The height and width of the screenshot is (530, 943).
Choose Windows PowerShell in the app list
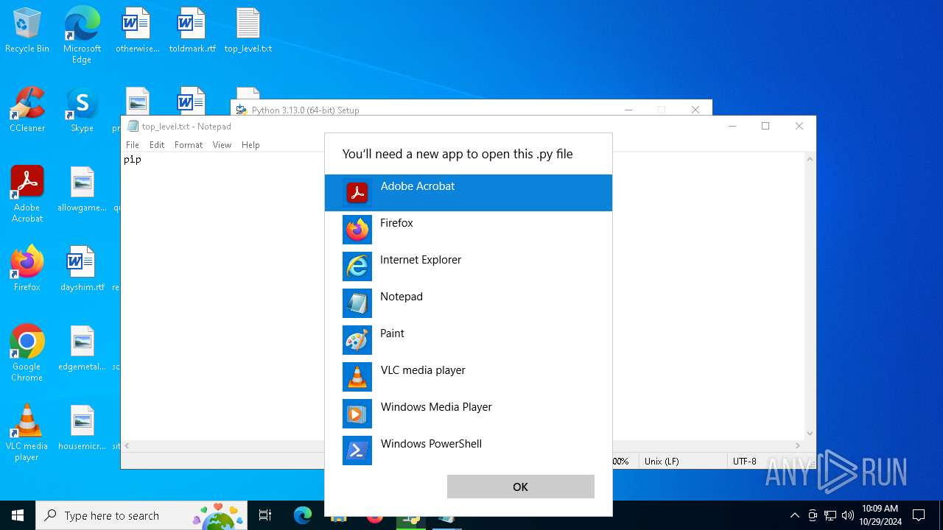pos(468,451)
